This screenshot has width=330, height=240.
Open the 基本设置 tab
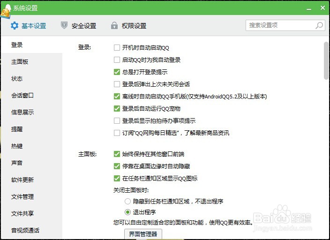29,26
